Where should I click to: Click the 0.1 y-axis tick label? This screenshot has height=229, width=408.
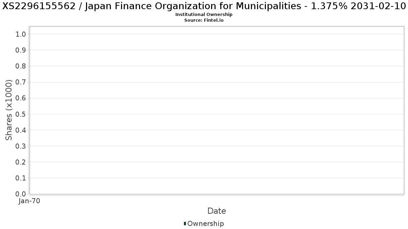coord(21,178)
